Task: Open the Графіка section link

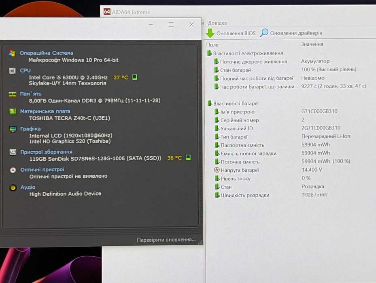Action: tap(30, 129)
